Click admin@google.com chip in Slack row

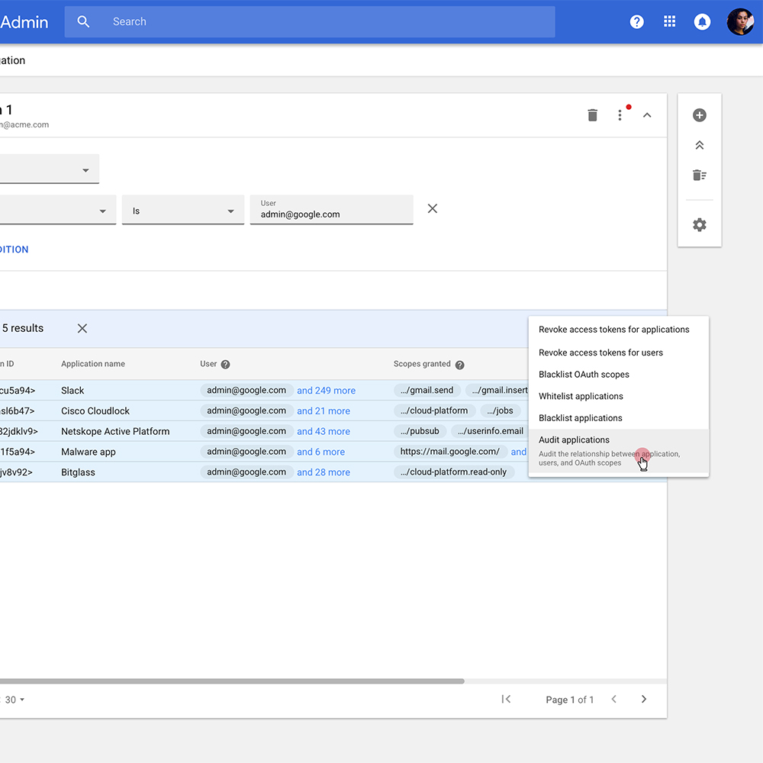[x=246, y=390]
